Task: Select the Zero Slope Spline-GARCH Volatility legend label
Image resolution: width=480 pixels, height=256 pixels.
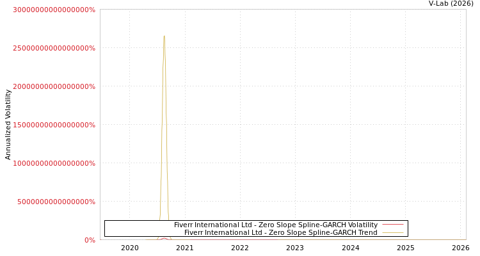Action: pyautogui.click(x=275, y=225)
